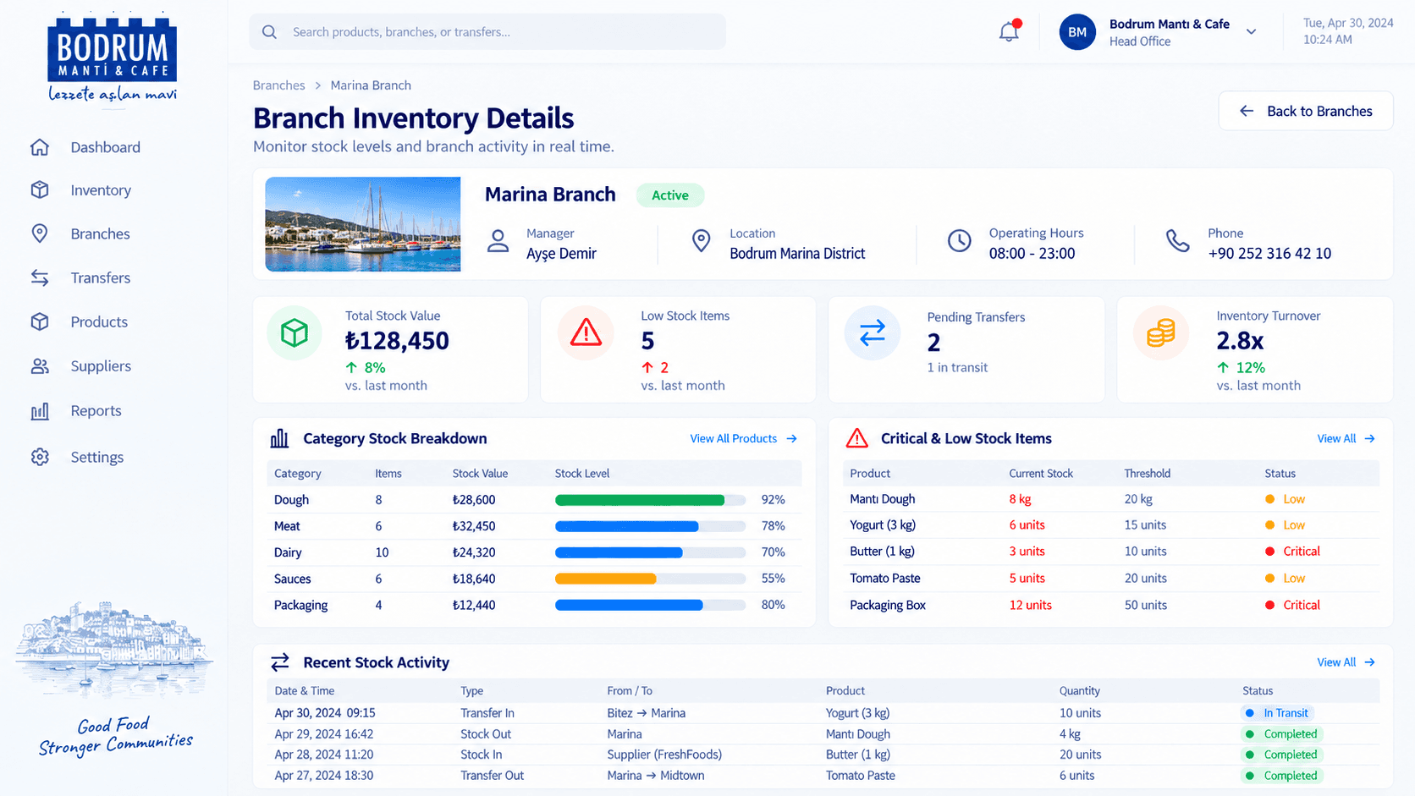Click in the search products field
The width and height of the screenshot is (1415, 796).
(487, 32)
